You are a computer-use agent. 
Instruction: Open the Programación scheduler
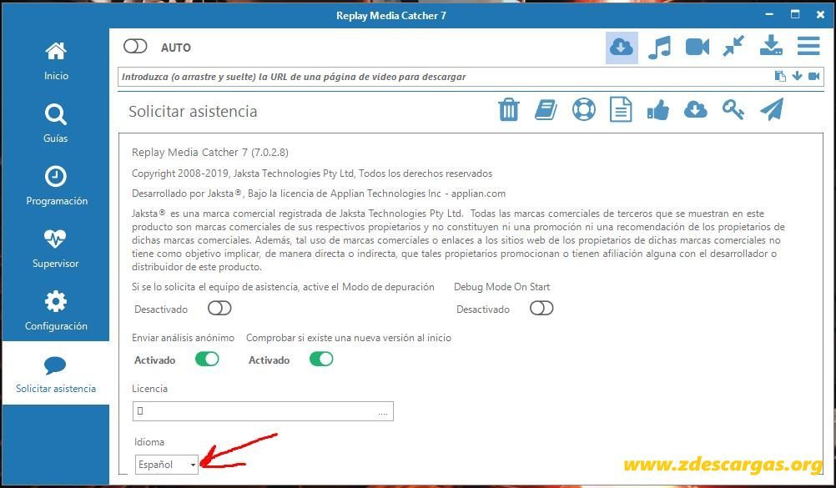pyautogui.click(x=56, y=185)
